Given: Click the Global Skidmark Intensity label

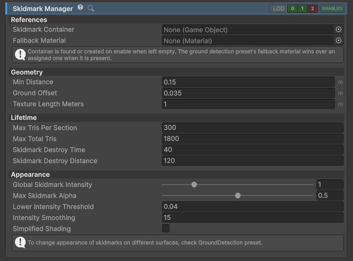Looking at the screenshot, I should click(x=53, y=184).
